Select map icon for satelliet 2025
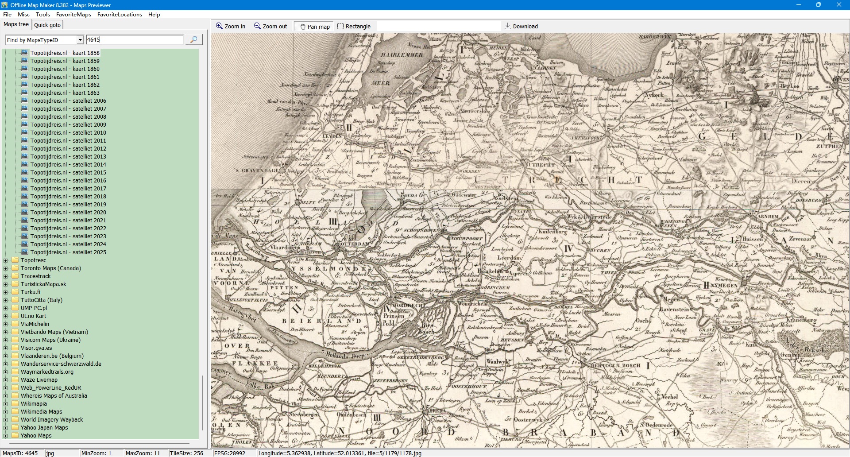 pos(25,252)
